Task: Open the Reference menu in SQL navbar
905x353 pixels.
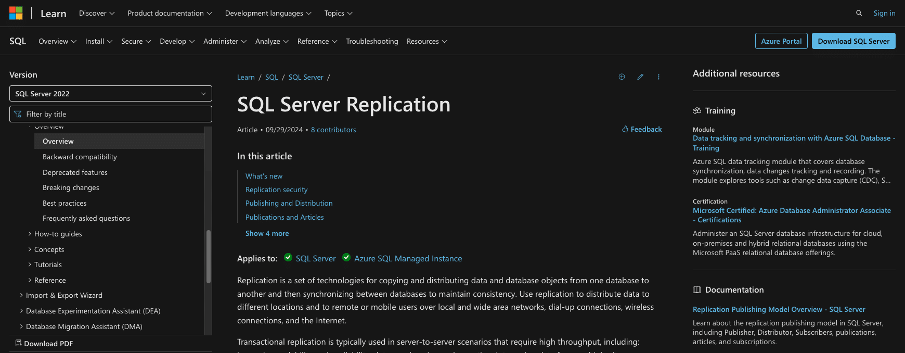Action: tap(317, 41)
